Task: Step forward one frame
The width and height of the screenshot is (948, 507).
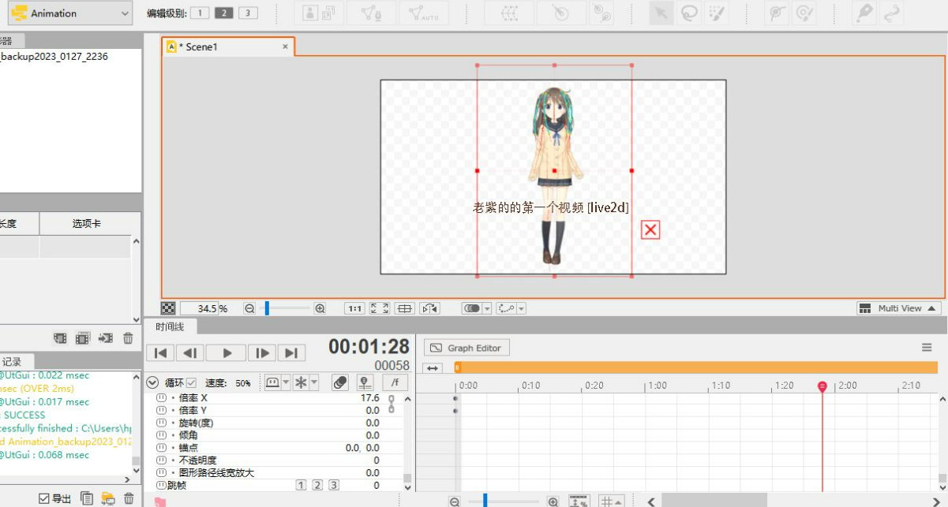Action: click(263, 353)
